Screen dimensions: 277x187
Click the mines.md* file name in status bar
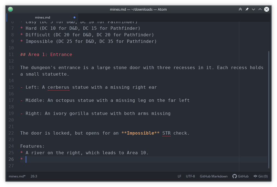17,176
